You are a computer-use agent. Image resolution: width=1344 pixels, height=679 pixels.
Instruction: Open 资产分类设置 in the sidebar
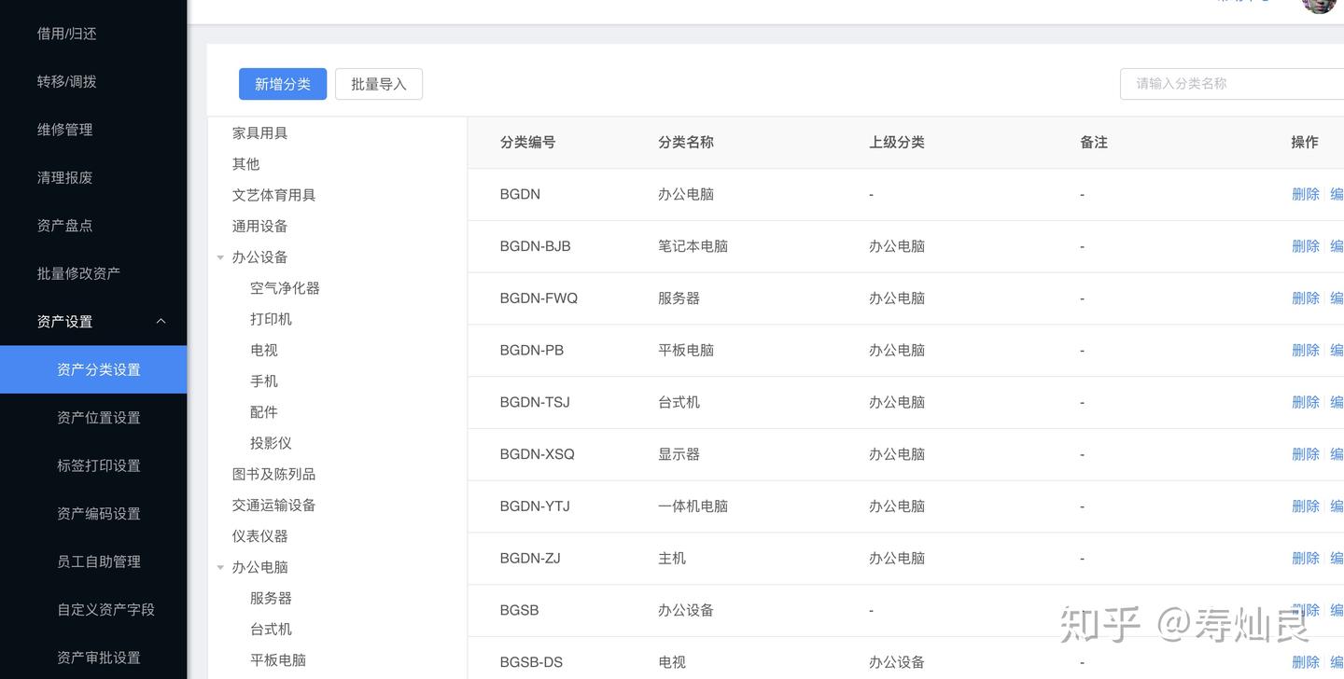click(98, 369)
